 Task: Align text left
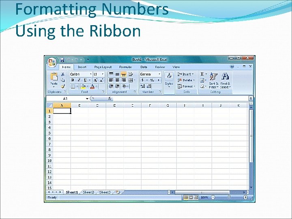tap(111, 80)
